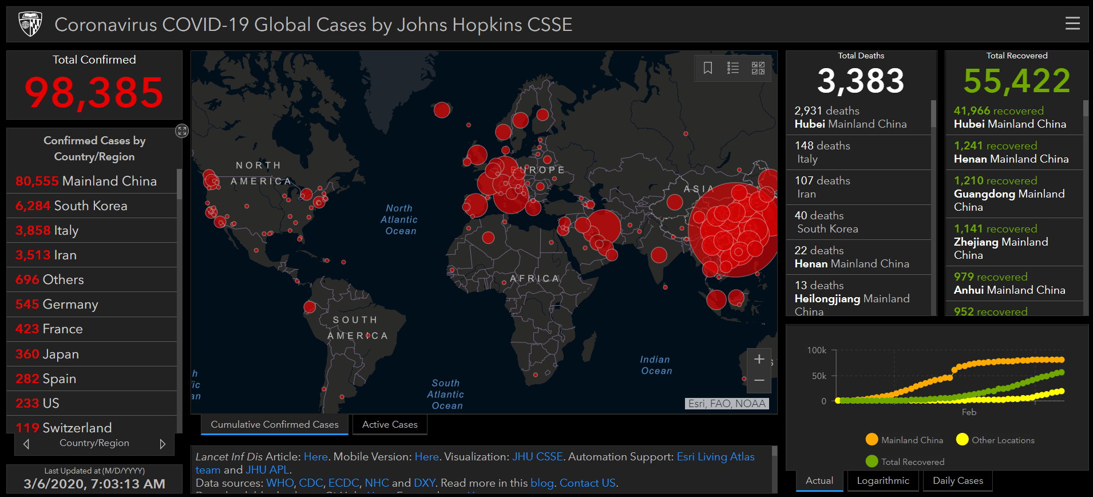Open the Esri, FAO, NOAA attribution
The width and height of the screenshot is (1093, 497).
coord(727,404)
